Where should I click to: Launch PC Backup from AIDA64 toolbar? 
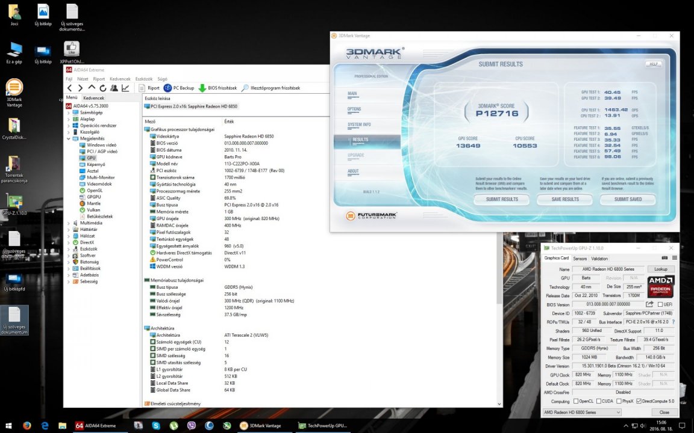coord(179,88)
